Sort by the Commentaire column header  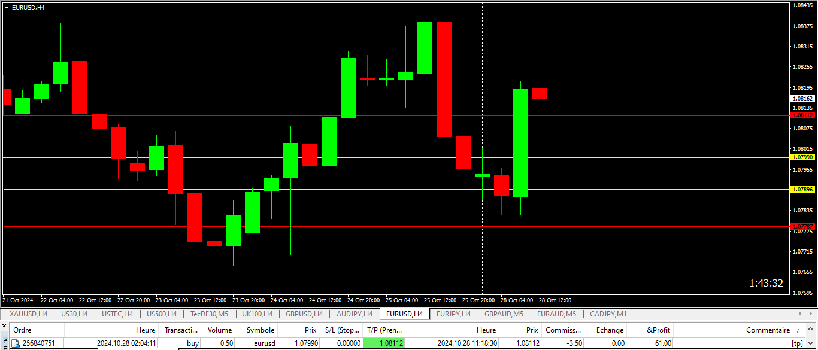[740, 330]
